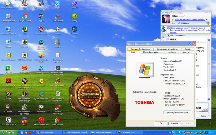Open the Skype desktop shortcut
This screenshot has height=135, width=216.
point(58,4)
